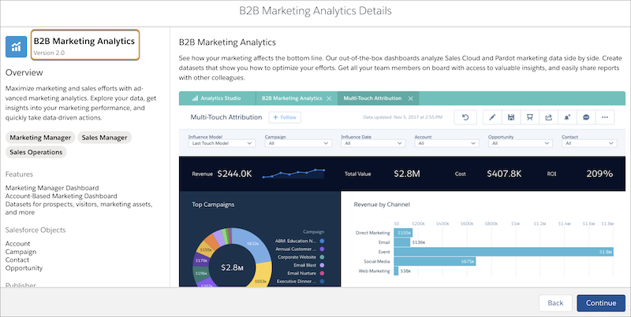Click the Social Media revenue bar

(x=435, y=262)
